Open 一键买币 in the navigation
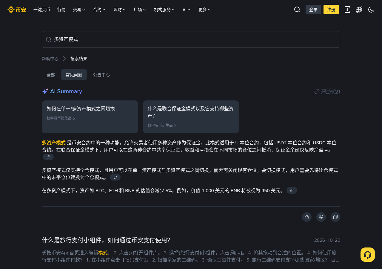 click(x=42, y=10)
